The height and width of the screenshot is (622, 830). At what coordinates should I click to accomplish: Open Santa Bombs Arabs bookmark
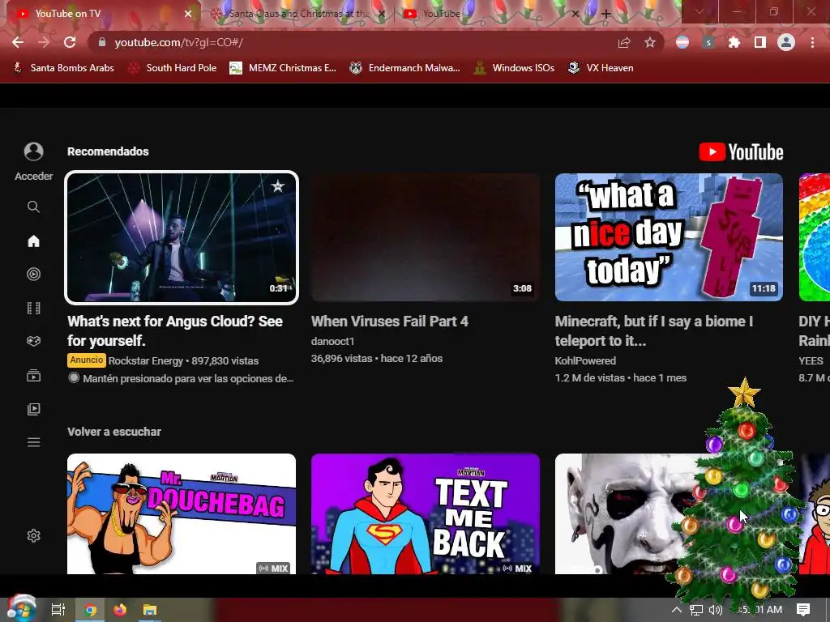click(63, 68)
